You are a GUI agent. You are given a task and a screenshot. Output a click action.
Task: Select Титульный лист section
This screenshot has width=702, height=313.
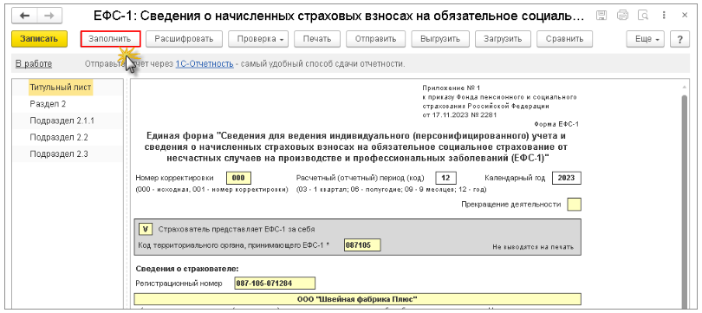point(61,87)
